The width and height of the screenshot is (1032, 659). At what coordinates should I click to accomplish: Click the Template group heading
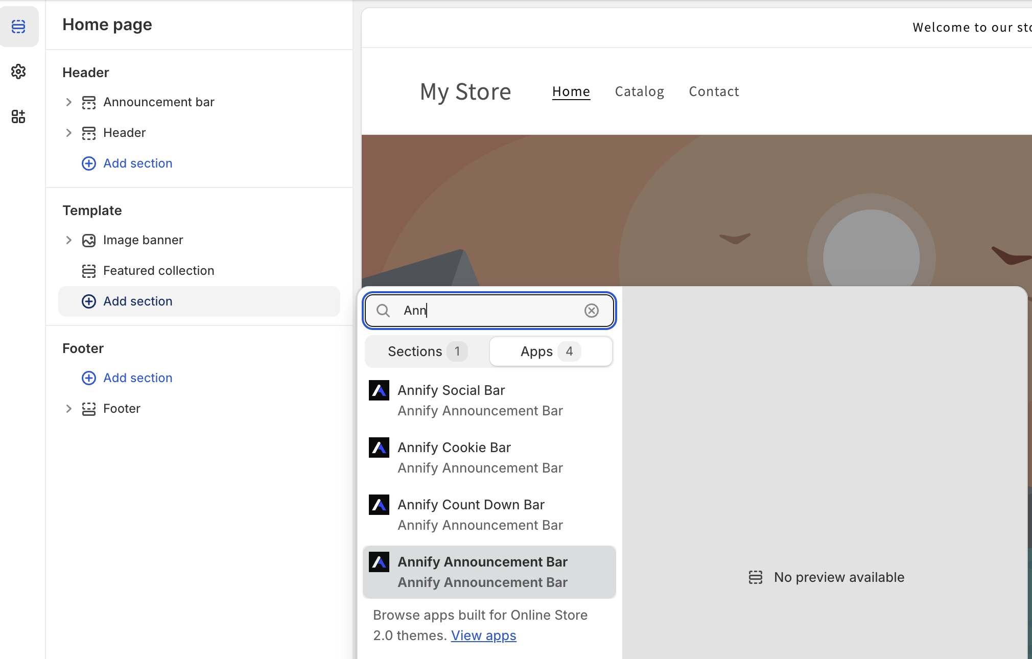click(x=92, y=210)
